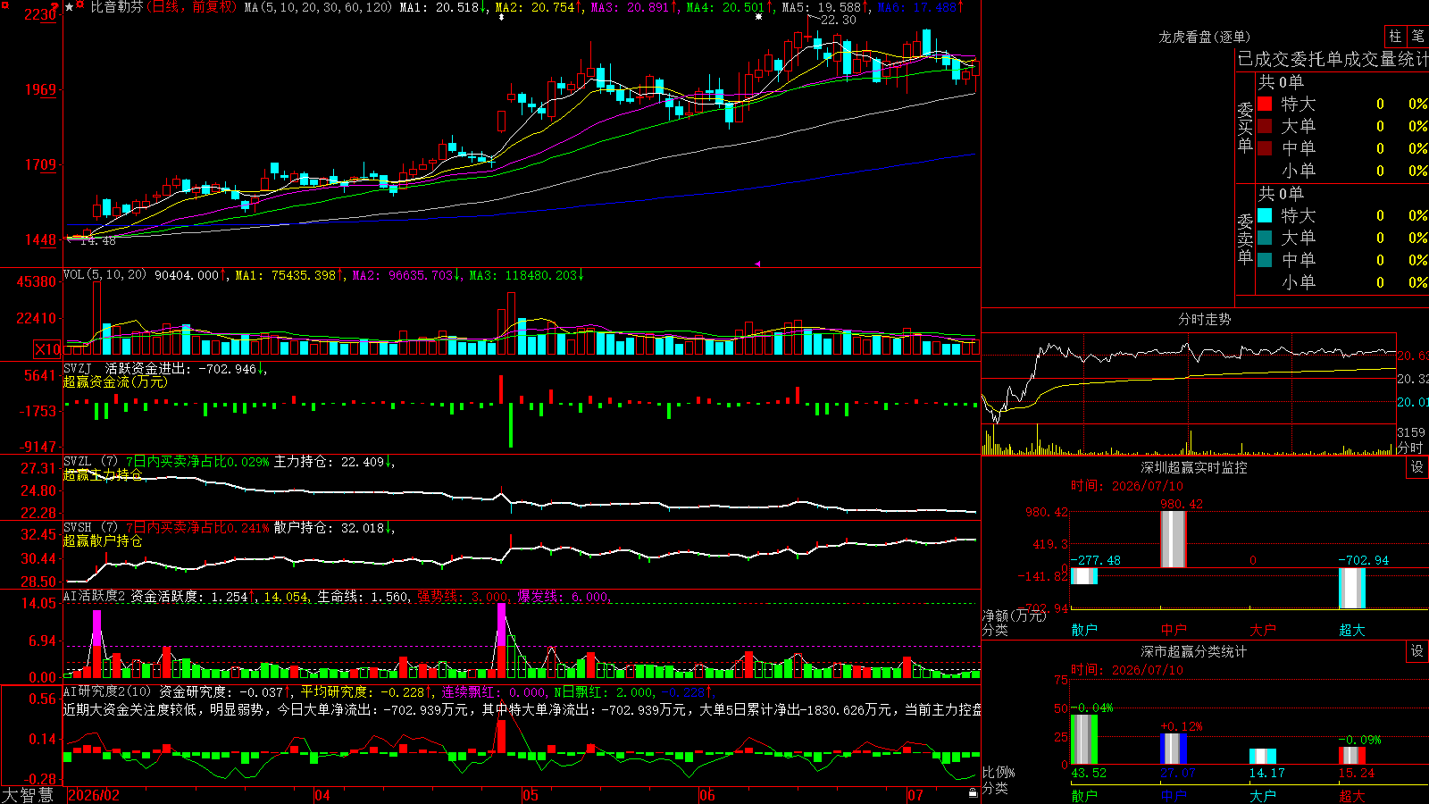Click the red gear icon next to the stock name

point(81,6)
